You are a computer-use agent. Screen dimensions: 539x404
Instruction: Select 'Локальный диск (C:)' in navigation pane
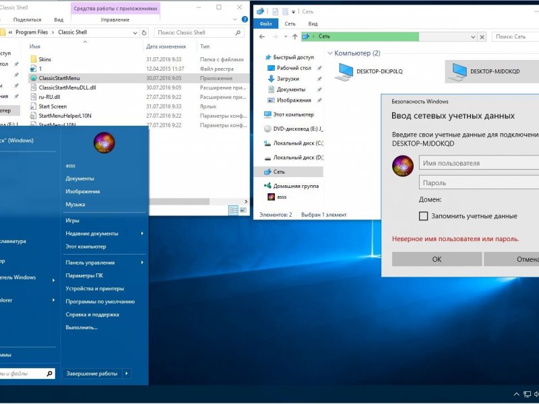(294, 143)
